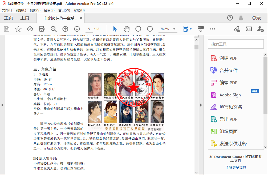Click the 三、角色介绍 heading text
Screen dimensions: 268x175
coord(45,69)
